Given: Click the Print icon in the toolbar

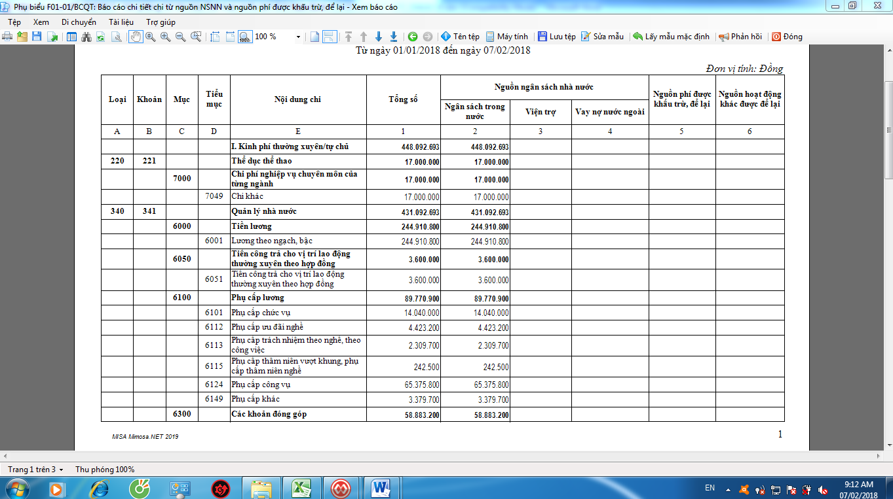Looking at the screenshot, I should tap(7, 37).
